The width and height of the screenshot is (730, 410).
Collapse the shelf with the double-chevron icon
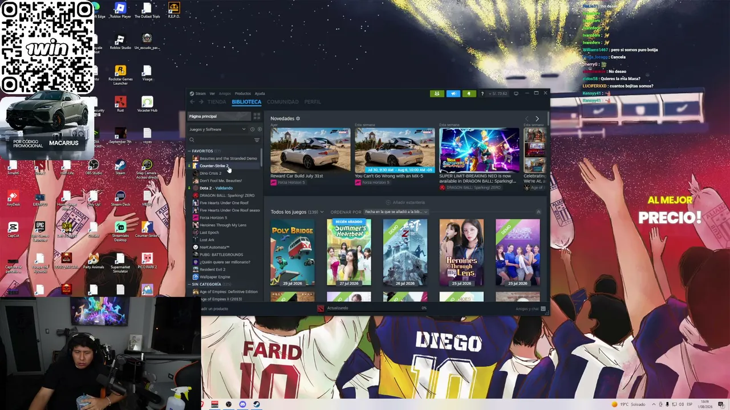tap(538, 212)
